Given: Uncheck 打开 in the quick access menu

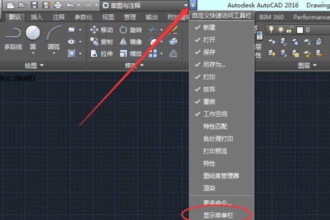Looking at the screenshot, I should 222,40.
